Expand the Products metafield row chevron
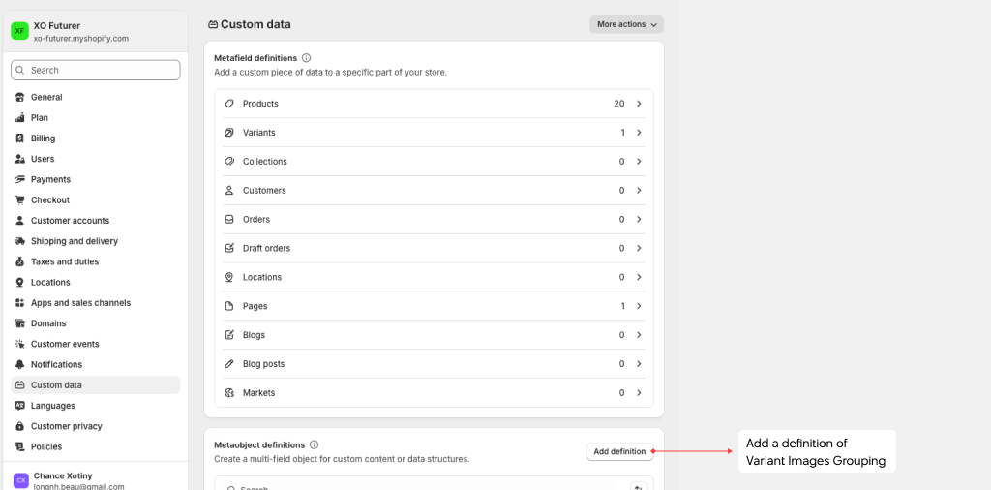The image size is (991, 490). click(639, 104)
